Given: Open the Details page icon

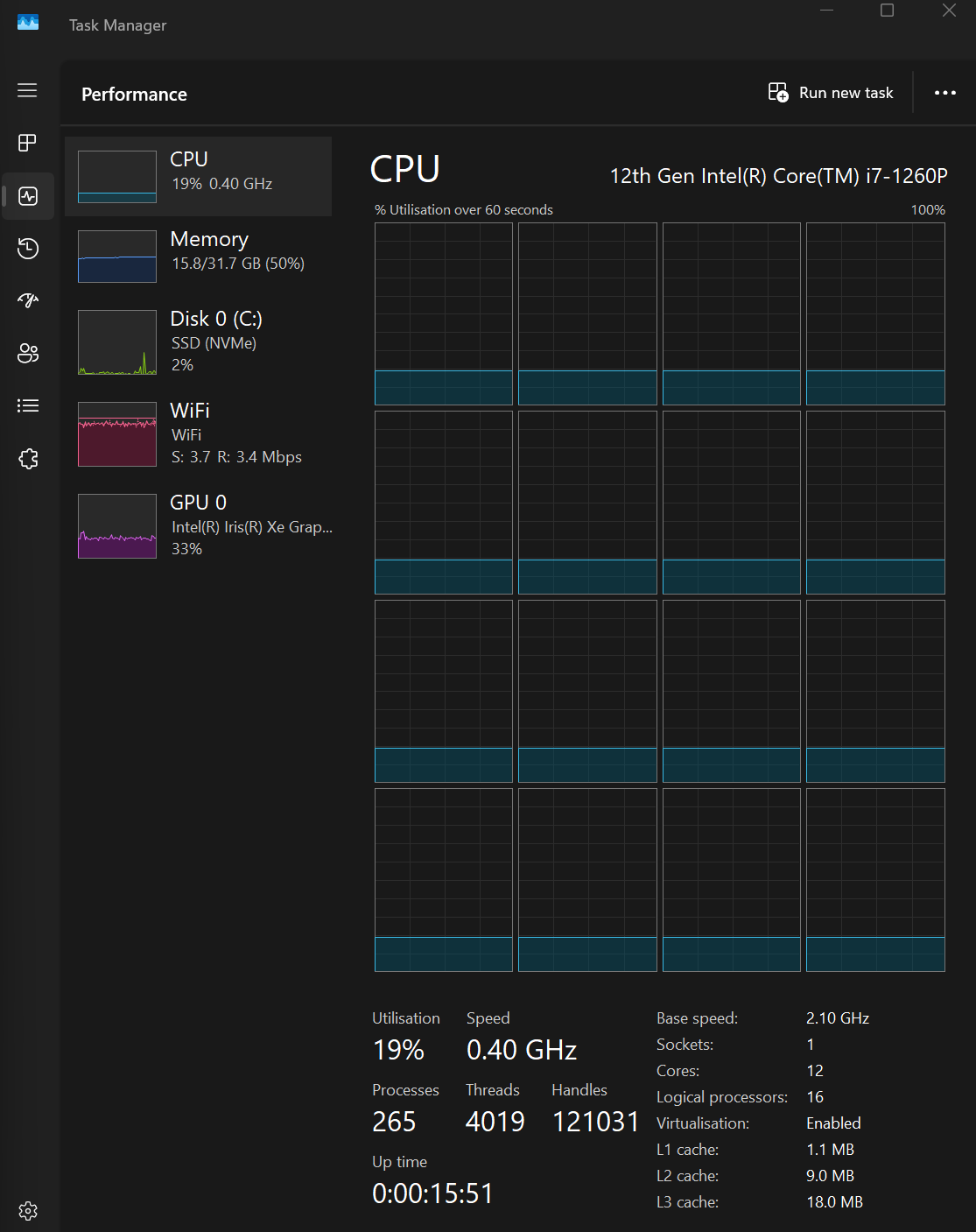Looking at the screenshot, I should (x=28, y=405).
